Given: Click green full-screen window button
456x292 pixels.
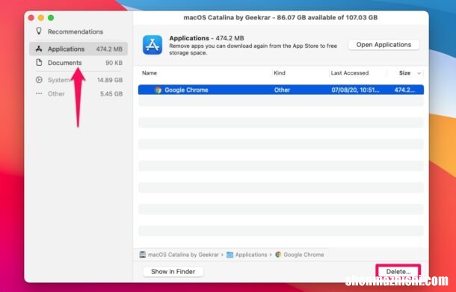Looking at the screenshot, I should pyautogui.click(x=51, y=18).
